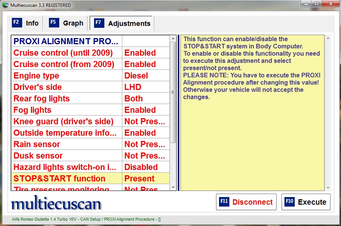Viewport: 341px width, 226px height.
Task: Click the Execute button label
Action: tap(312, 202)
